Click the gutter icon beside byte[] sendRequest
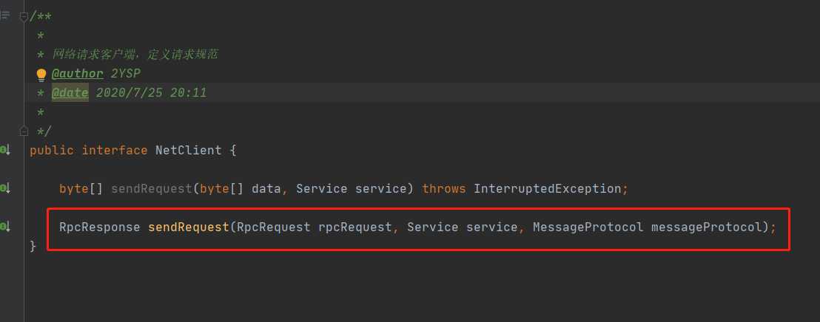This screenshot has width=820, height=322. click(x=4, y=188)
